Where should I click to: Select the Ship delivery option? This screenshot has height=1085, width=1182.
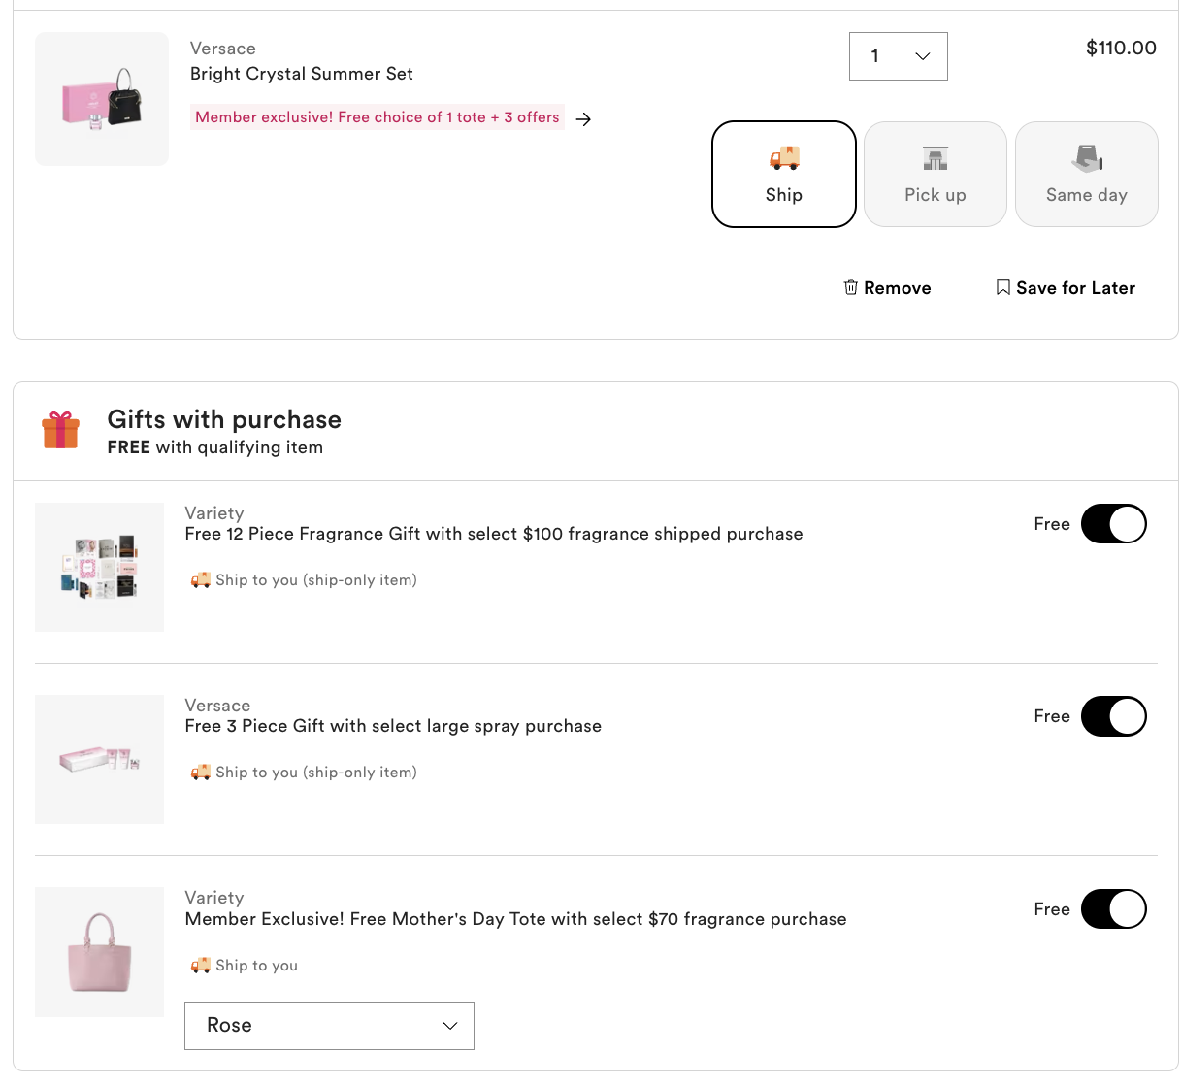pyautogui.click(x=784, y=175)
